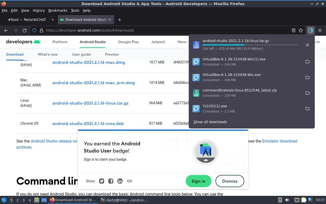Download android-studio-2021.2.1.16-cros.deb
Image resolution: width=326 pixels, height=204 pixels.
coord(88,123)
